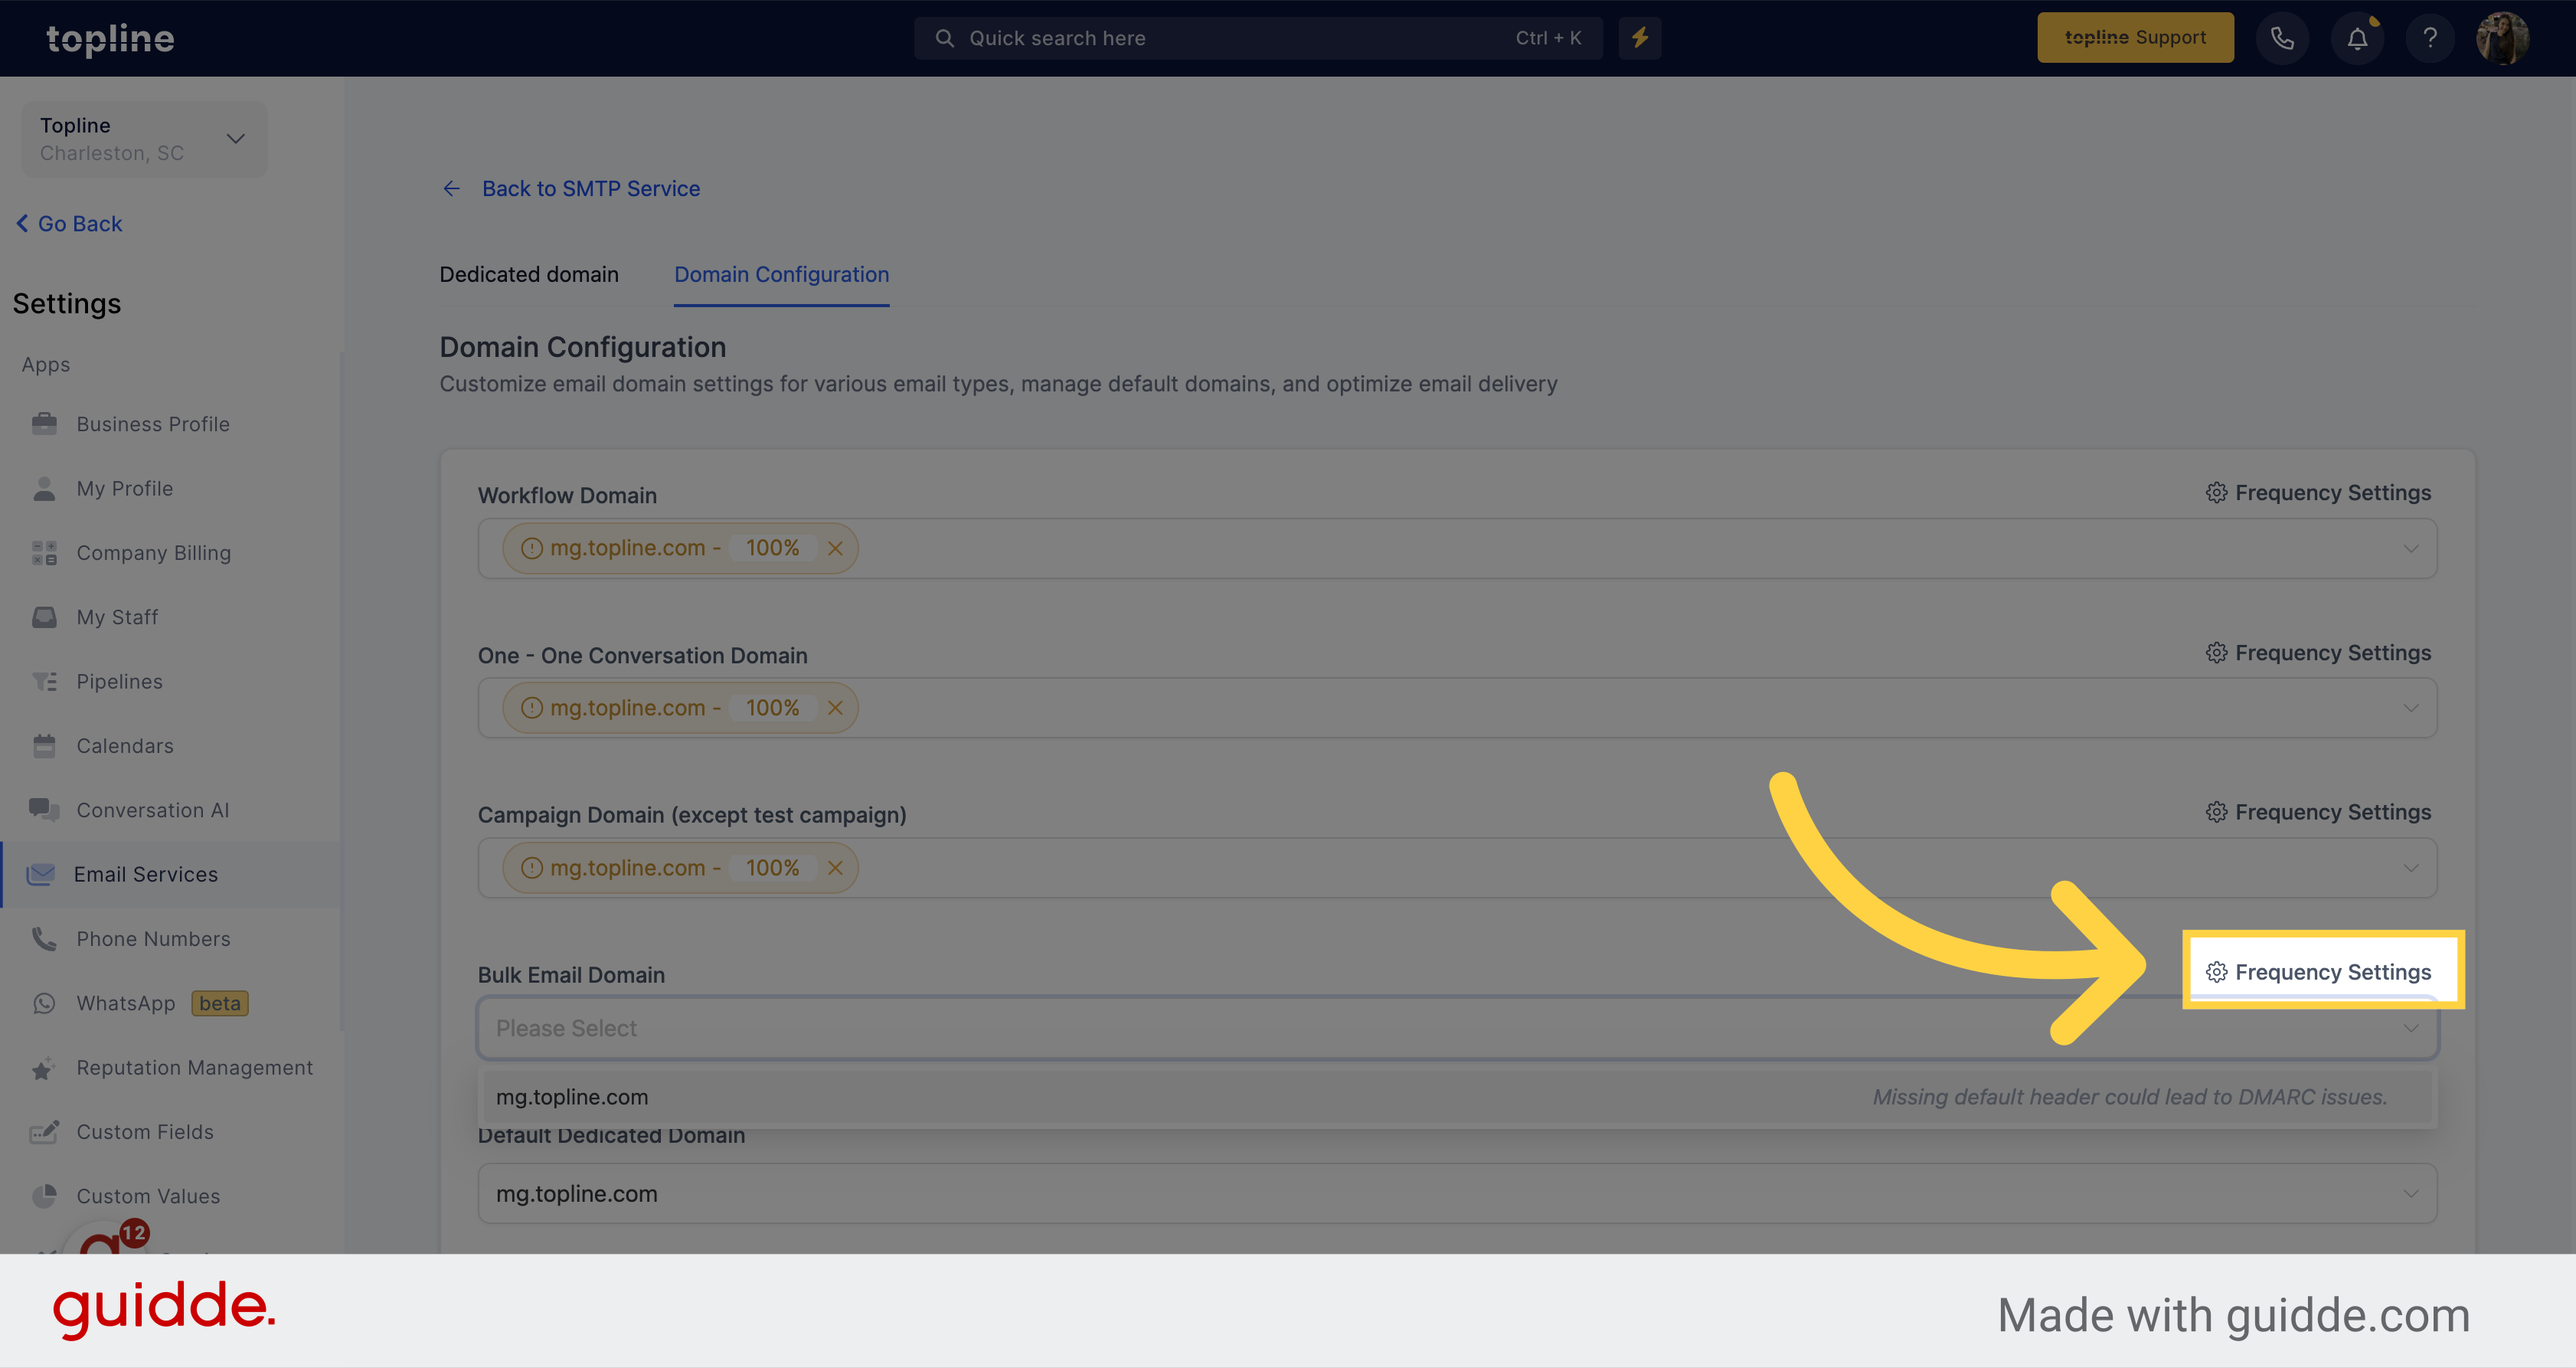Switch to the Domain Configuration tab
Viewport: 2576px width, 1368px height.
[782, 274]
